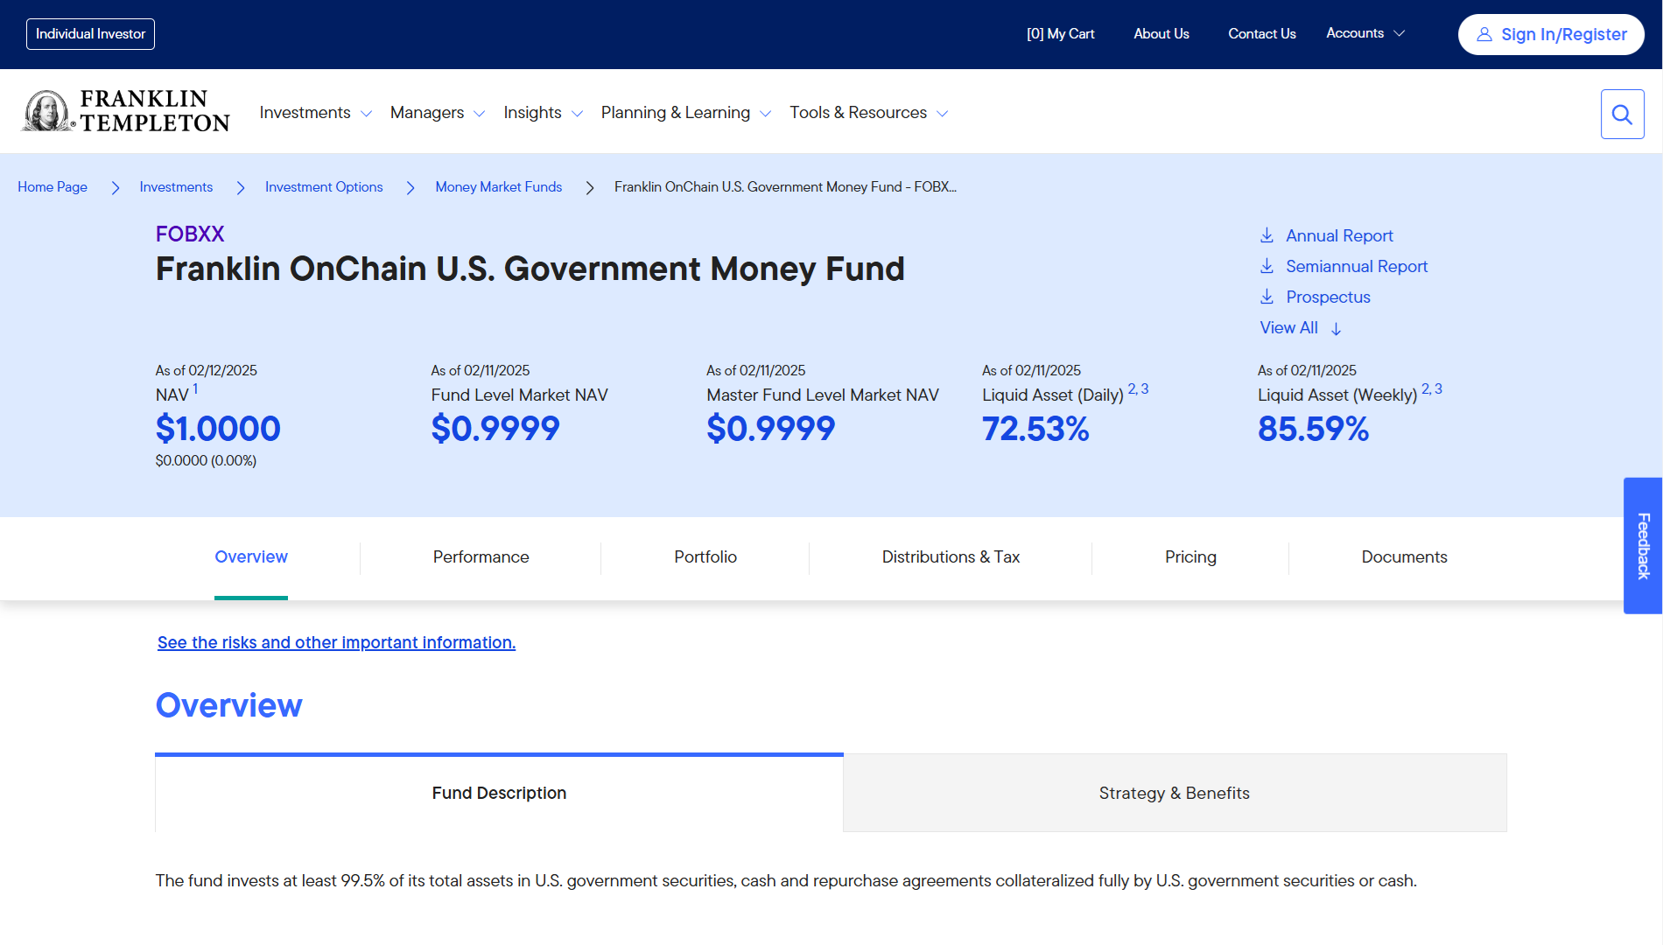Go to Investments breadcrumb link

(176, 187)
